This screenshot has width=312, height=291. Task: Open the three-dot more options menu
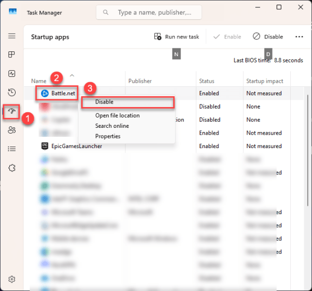(299, 37)
